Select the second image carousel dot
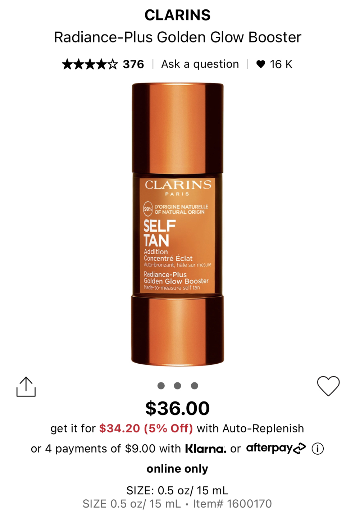 coord(177,386)
